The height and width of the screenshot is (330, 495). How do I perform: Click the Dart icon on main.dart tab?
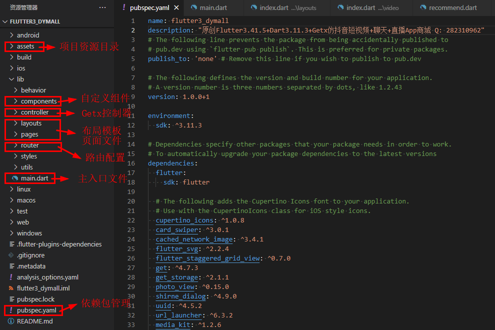(x=194, y=7)
